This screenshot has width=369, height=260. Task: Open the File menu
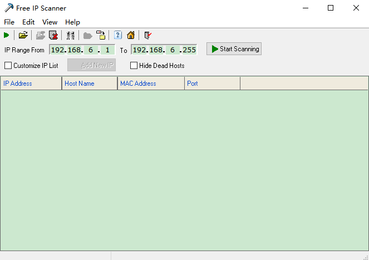tap(9, 22)
